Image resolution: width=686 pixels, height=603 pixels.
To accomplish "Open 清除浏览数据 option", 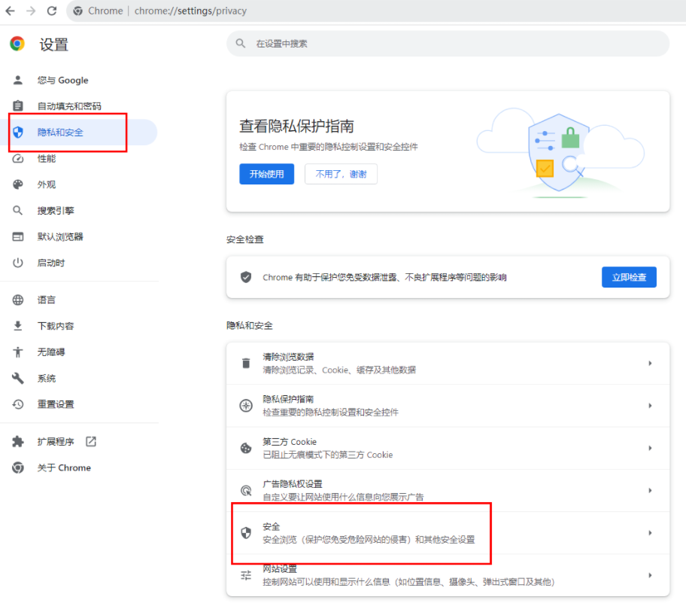I will tap(448, 363).
